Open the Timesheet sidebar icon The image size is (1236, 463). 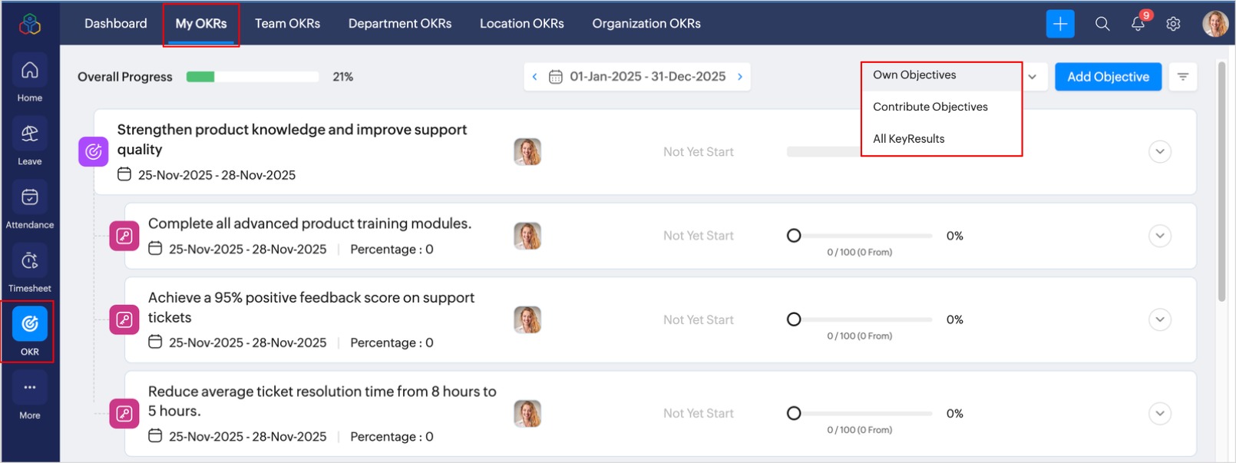[30, 262]
